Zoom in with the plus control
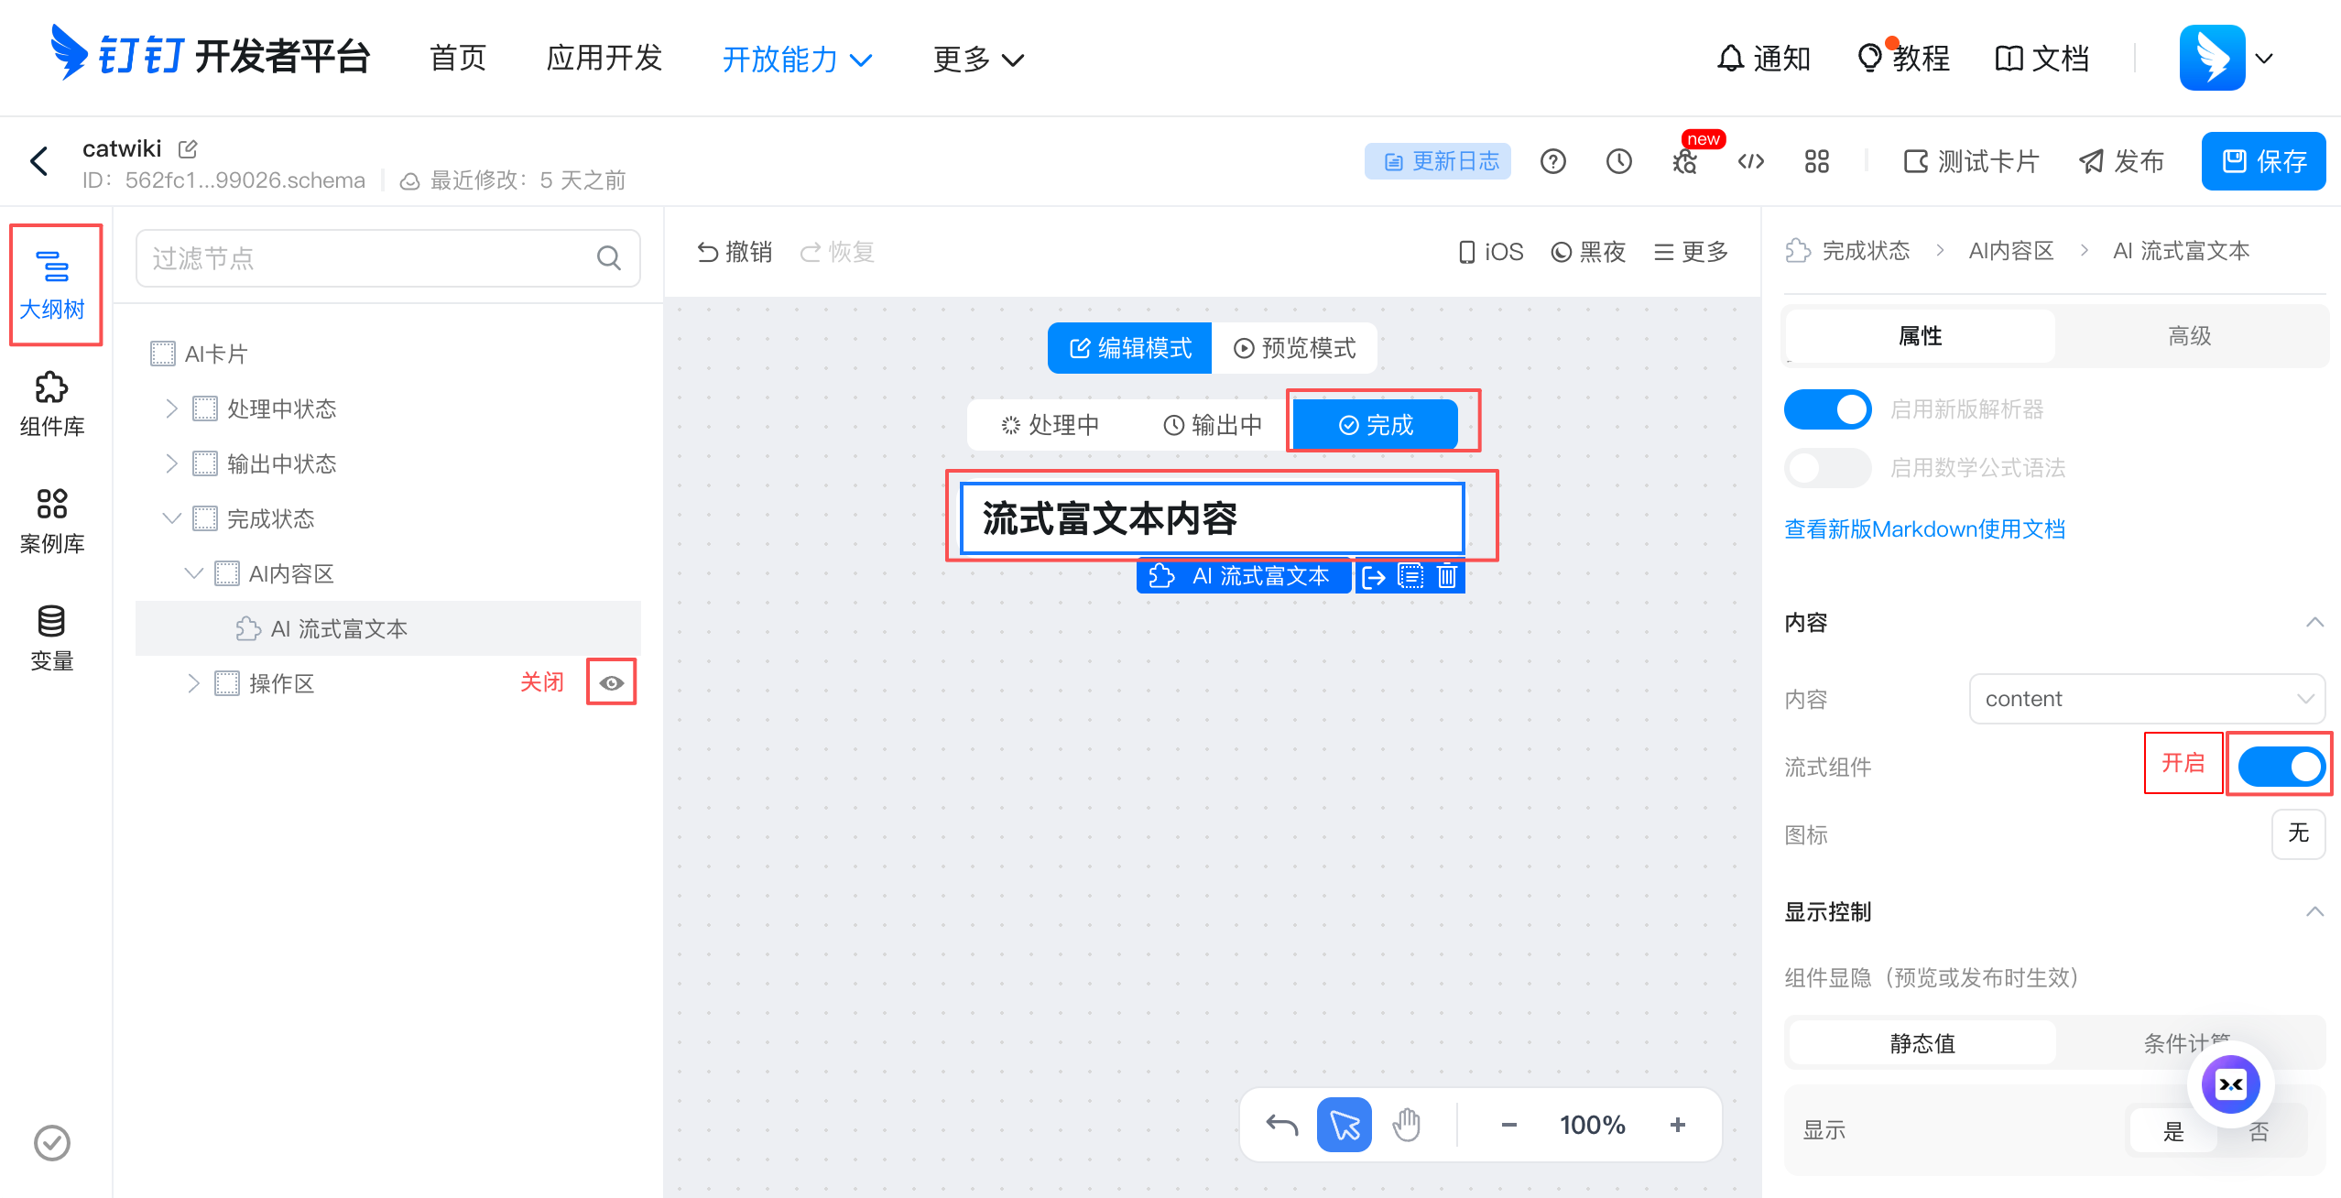 click(1679, 1124)
